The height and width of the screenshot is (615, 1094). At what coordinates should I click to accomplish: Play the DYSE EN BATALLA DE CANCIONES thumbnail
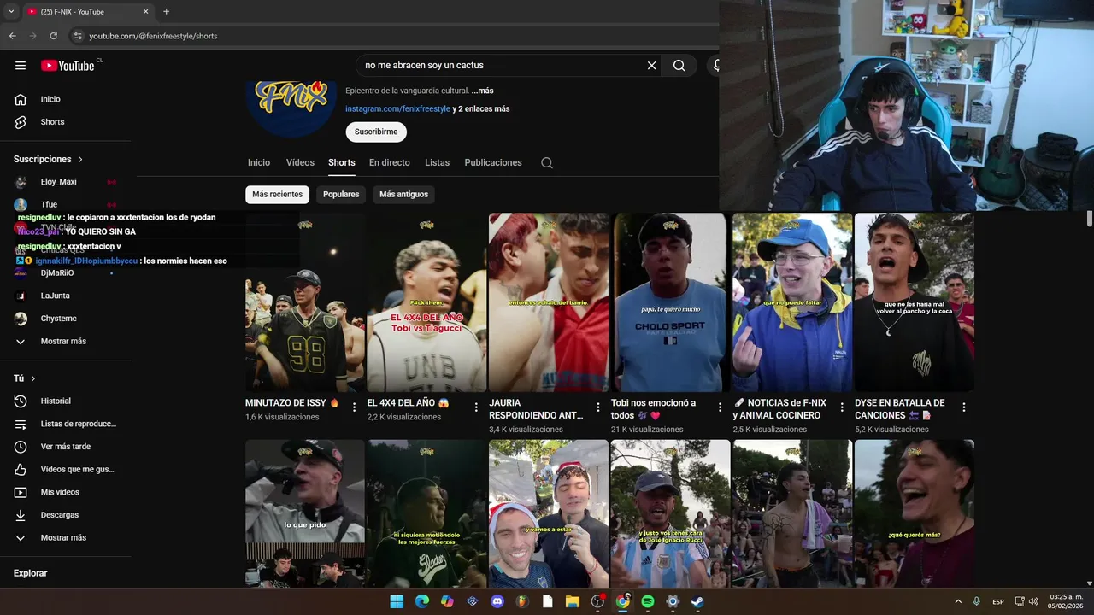click(x=915, y=302)
